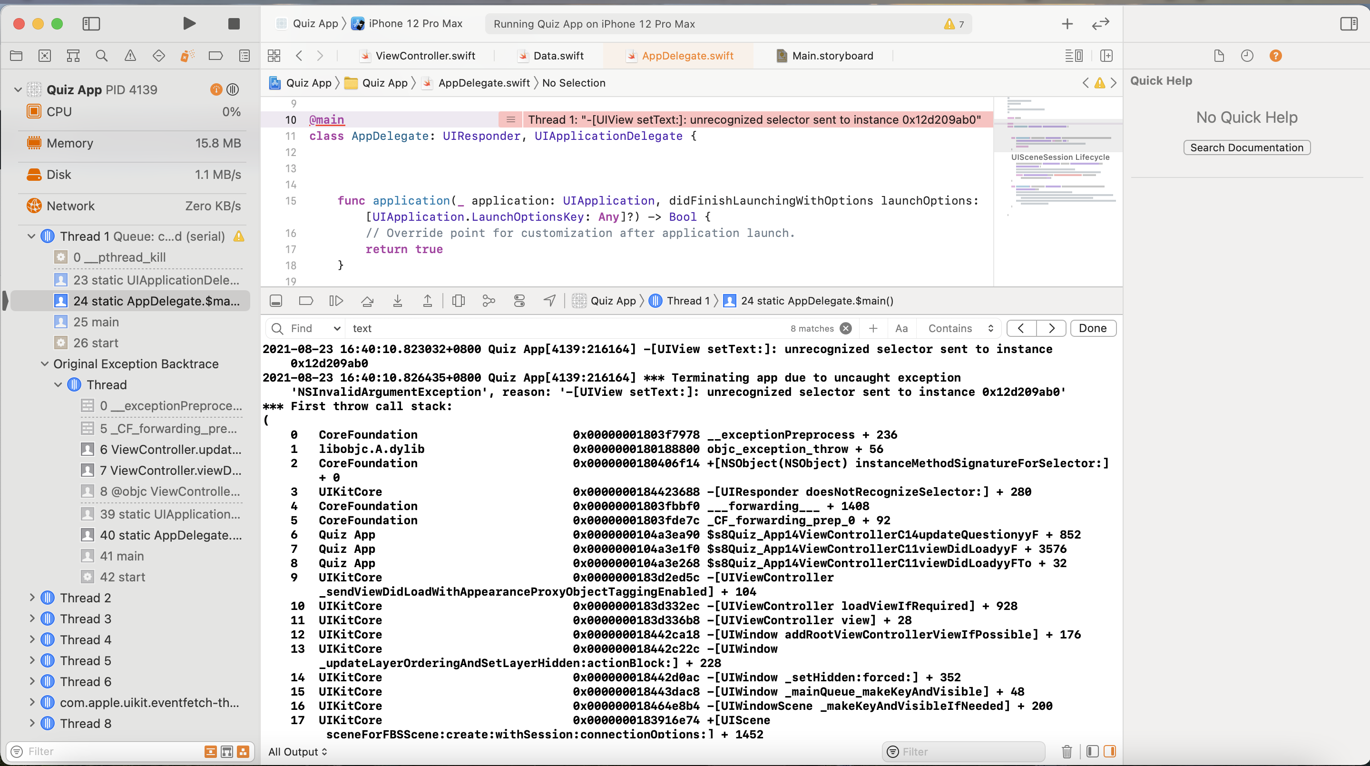This screenshot has height=766, width=1370.
Task: Switch to Data.swift tab
Action: [551, 56]
